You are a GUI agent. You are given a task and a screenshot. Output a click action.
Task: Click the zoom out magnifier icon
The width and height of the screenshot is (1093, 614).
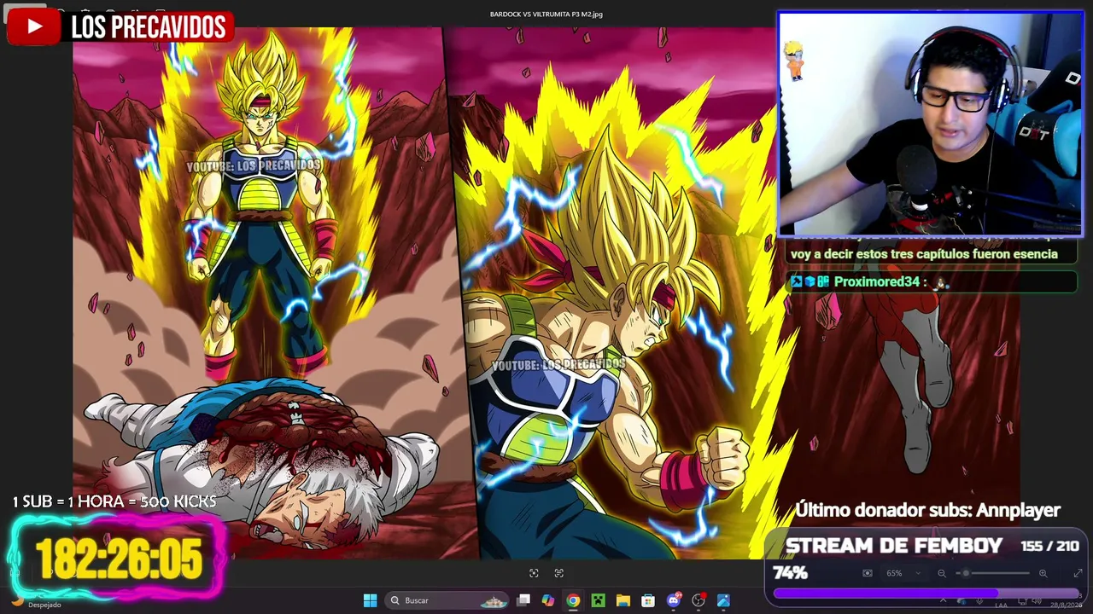[942, 573]
